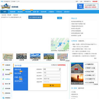
Task: Click the VR icon in top bar
Action: [17, 1]
